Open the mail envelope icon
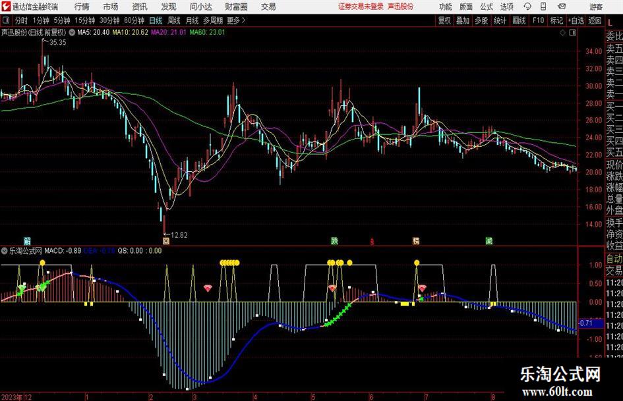The image size is (623, 401). tap(562, 7)
